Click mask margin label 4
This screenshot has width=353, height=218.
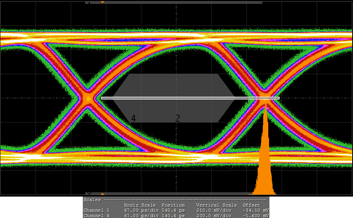(x=134, y=118)
